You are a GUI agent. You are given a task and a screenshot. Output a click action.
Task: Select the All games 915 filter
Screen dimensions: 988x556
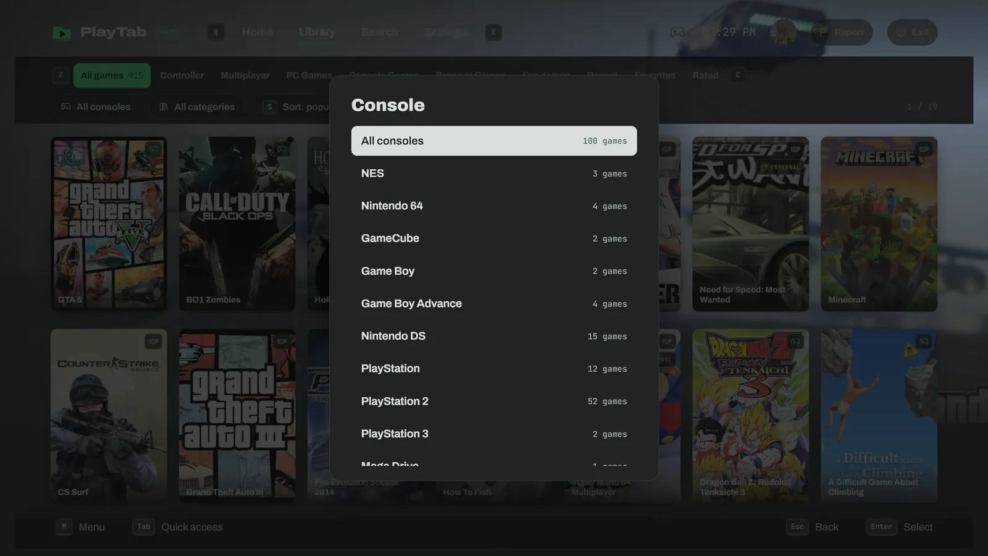pos(112,75)
